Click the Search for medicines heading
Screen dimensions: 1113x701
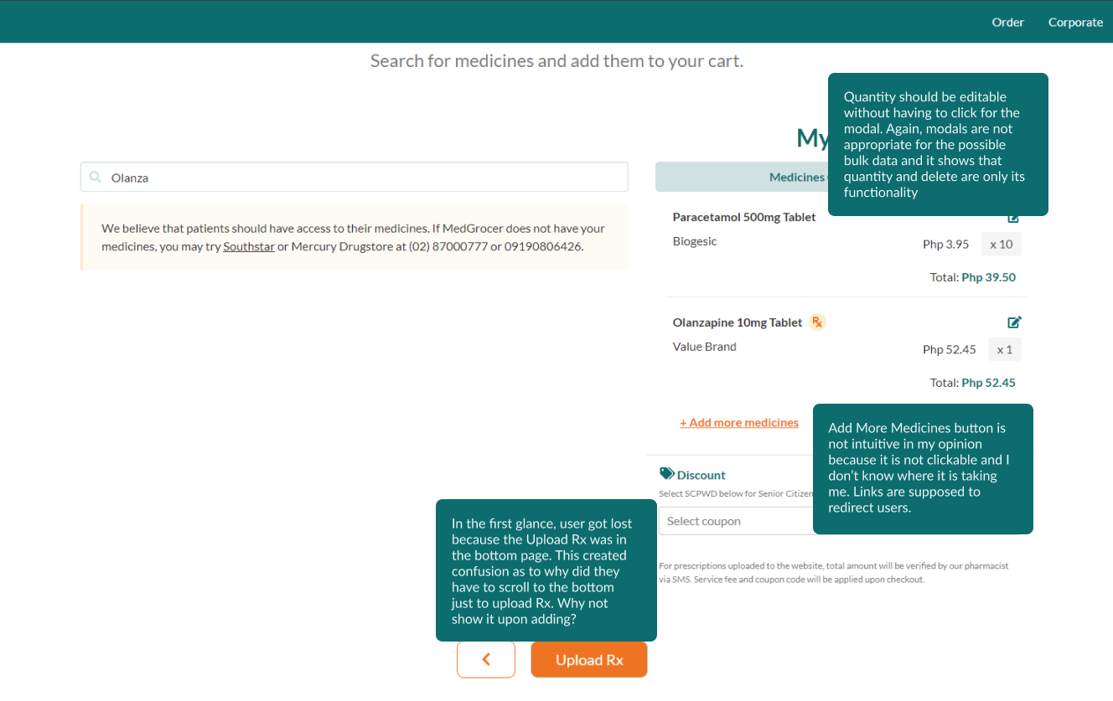pos(556,61)
